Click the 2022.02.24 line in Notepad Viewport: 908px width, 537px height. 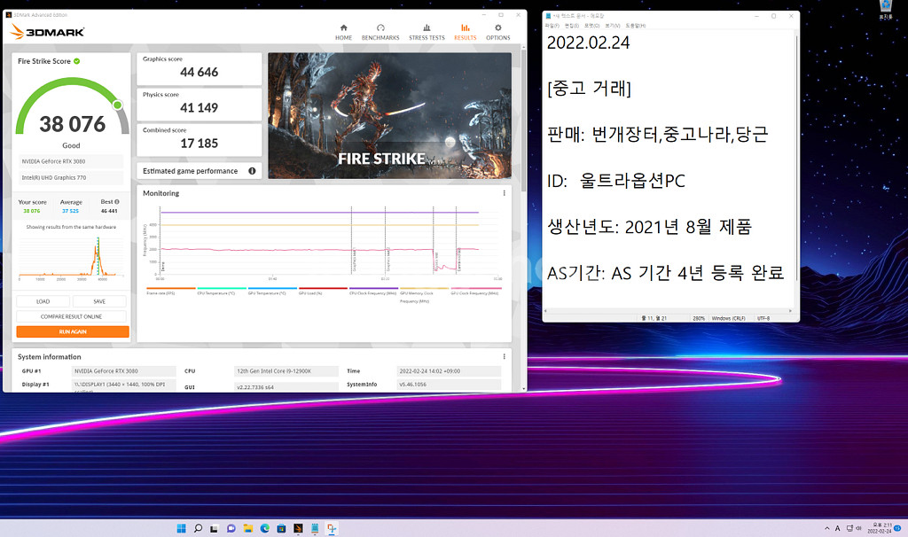[x=589, y=43]
